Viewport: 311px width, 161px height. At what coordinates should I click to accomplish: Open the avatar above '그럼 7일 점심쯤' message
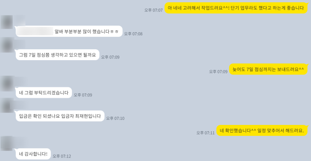[7, 45]
